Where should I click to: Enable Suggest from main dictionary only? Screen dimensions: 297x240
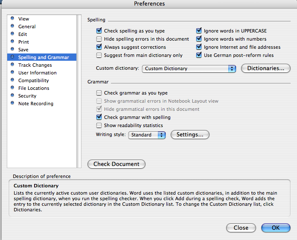tap(99, 55)
